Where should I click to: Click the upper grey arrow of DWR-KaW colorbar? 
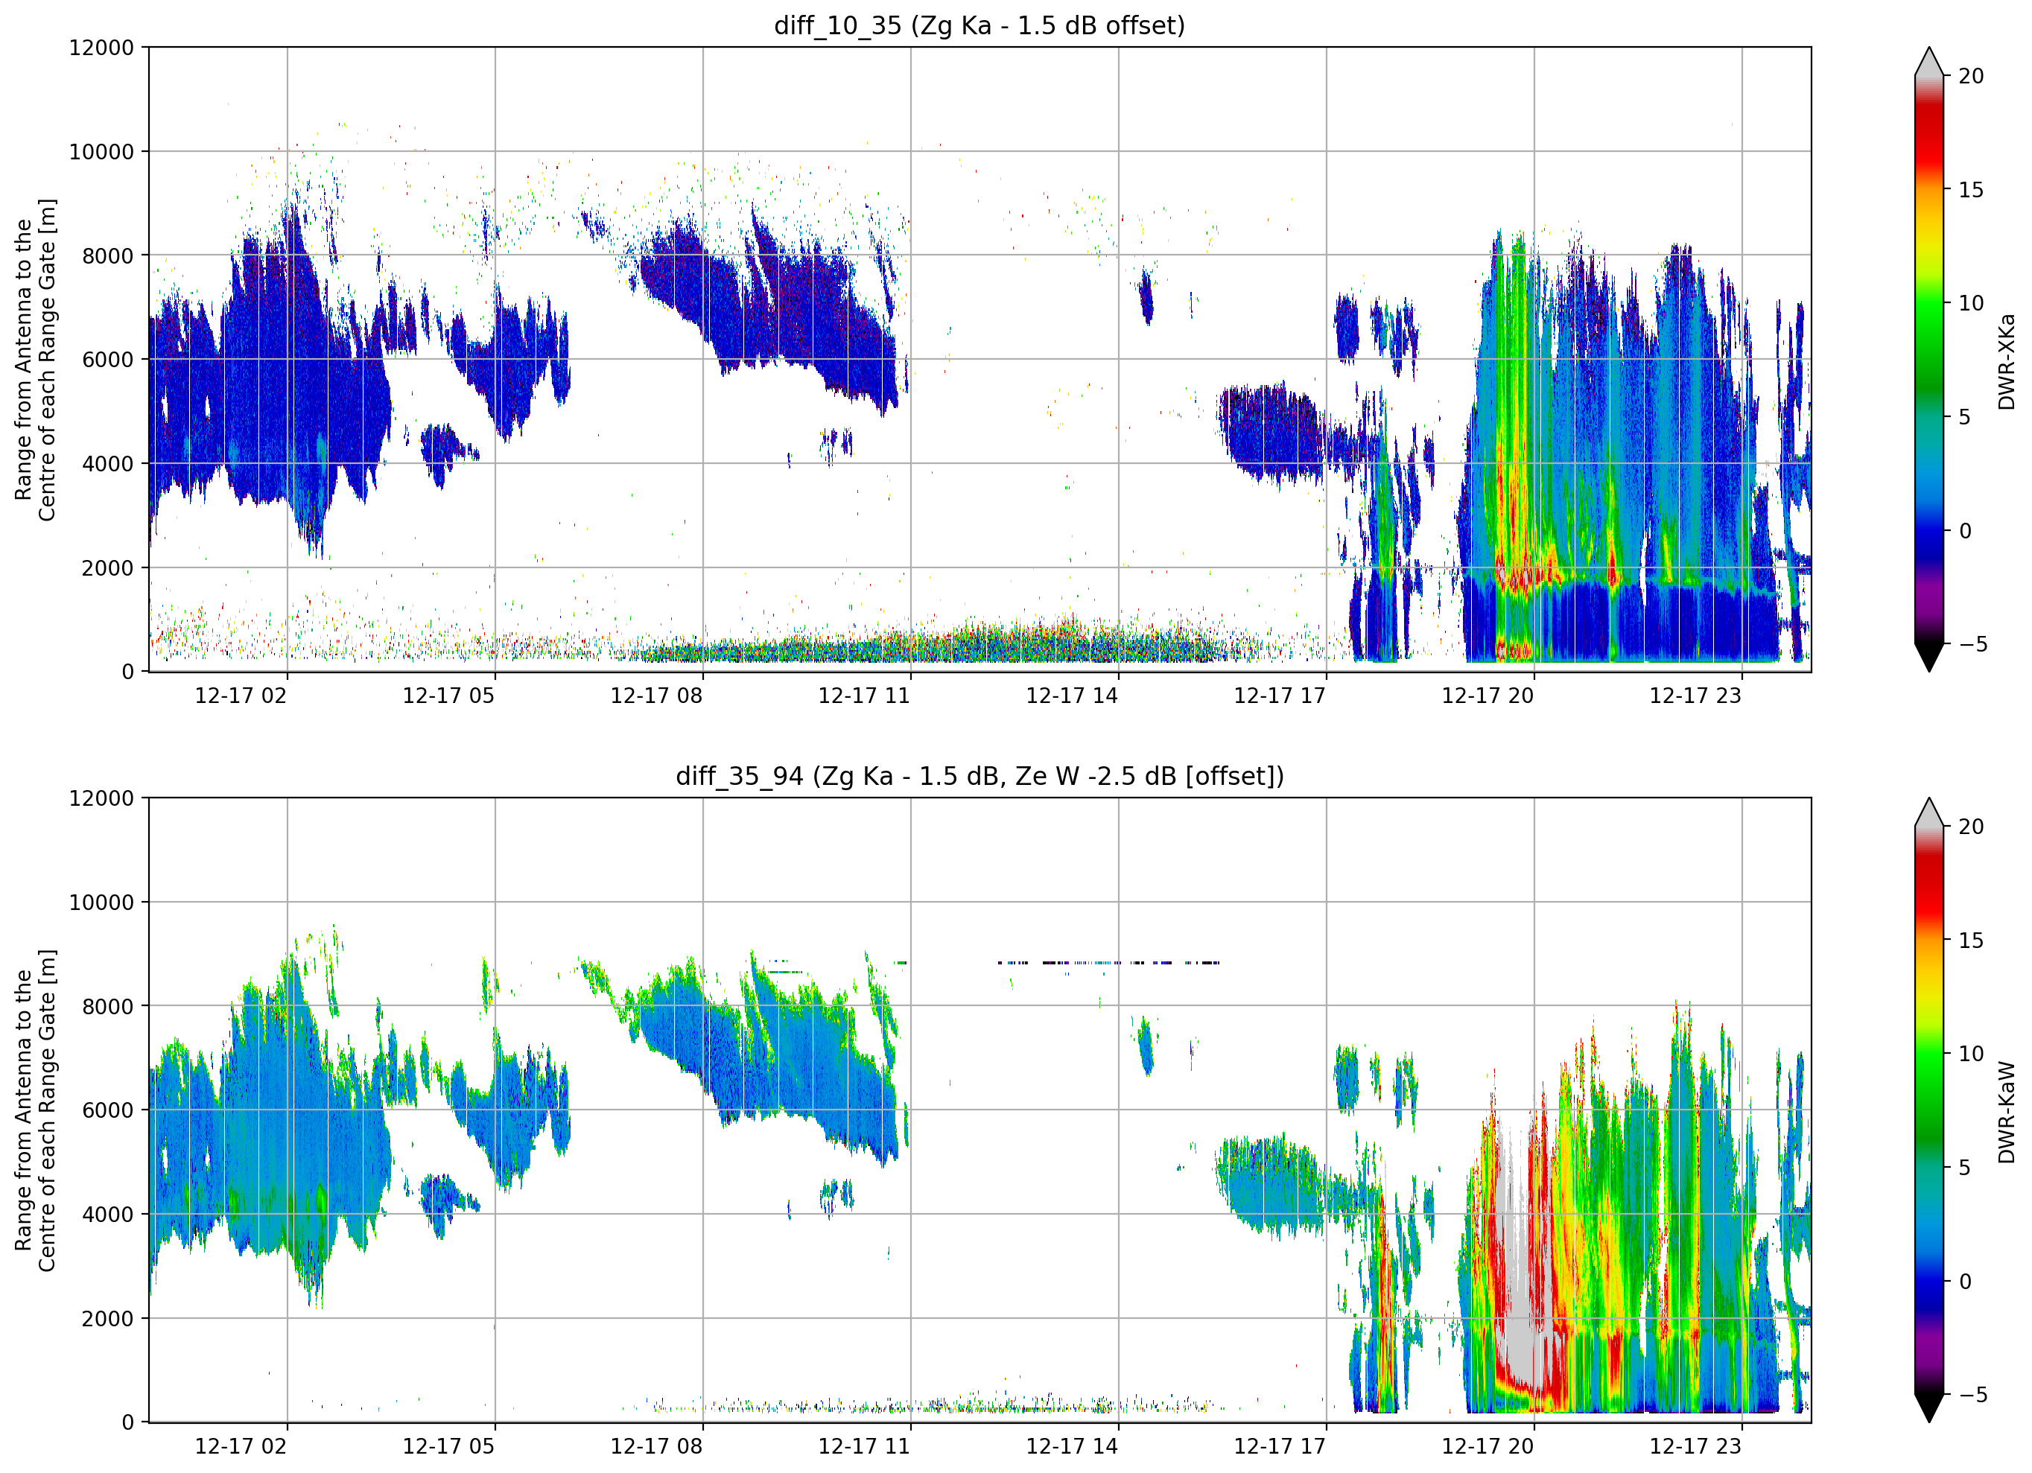coord(1929,812)
